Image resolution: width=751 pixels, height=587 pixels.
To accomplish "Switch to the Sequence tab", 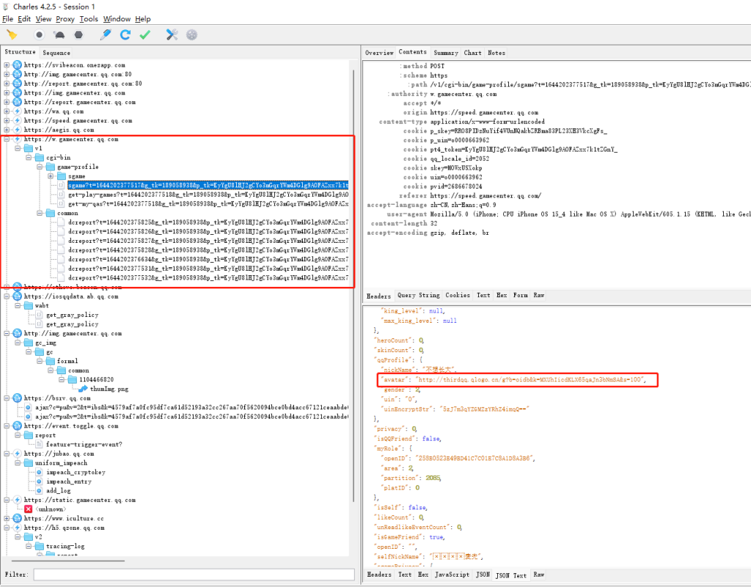I will tap(56, 53).
